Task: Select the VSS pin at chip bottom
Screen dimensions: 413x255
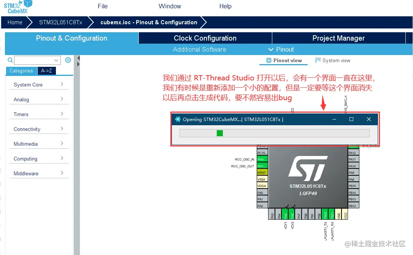Action: 339,214
